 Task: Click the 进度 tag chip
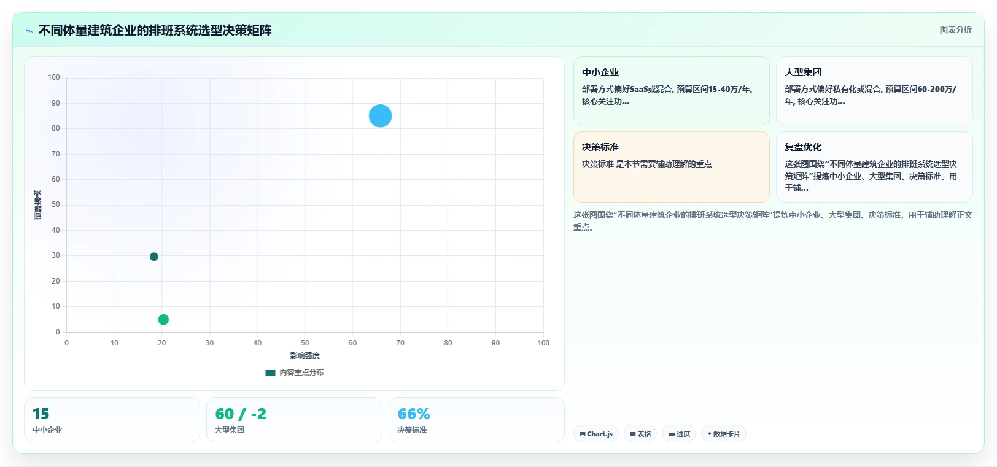(x=679, y=434)
